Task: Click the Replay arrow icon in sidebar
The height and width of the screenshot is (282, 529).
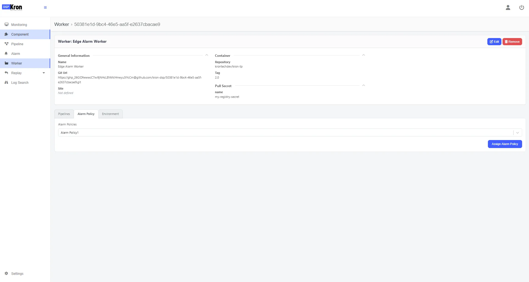Action: coord(6,73)
